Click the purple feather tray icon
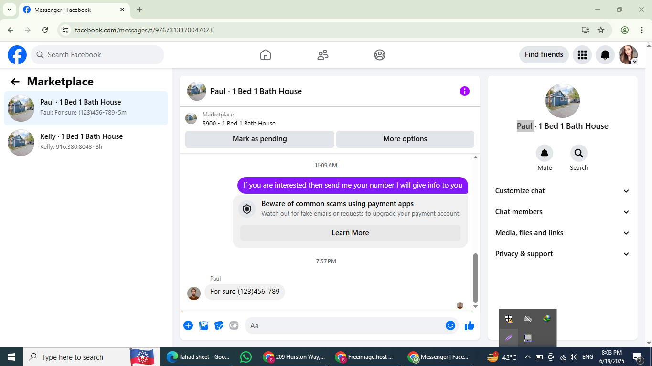Screen dimensions: 652x366 (x=509, y=338)
